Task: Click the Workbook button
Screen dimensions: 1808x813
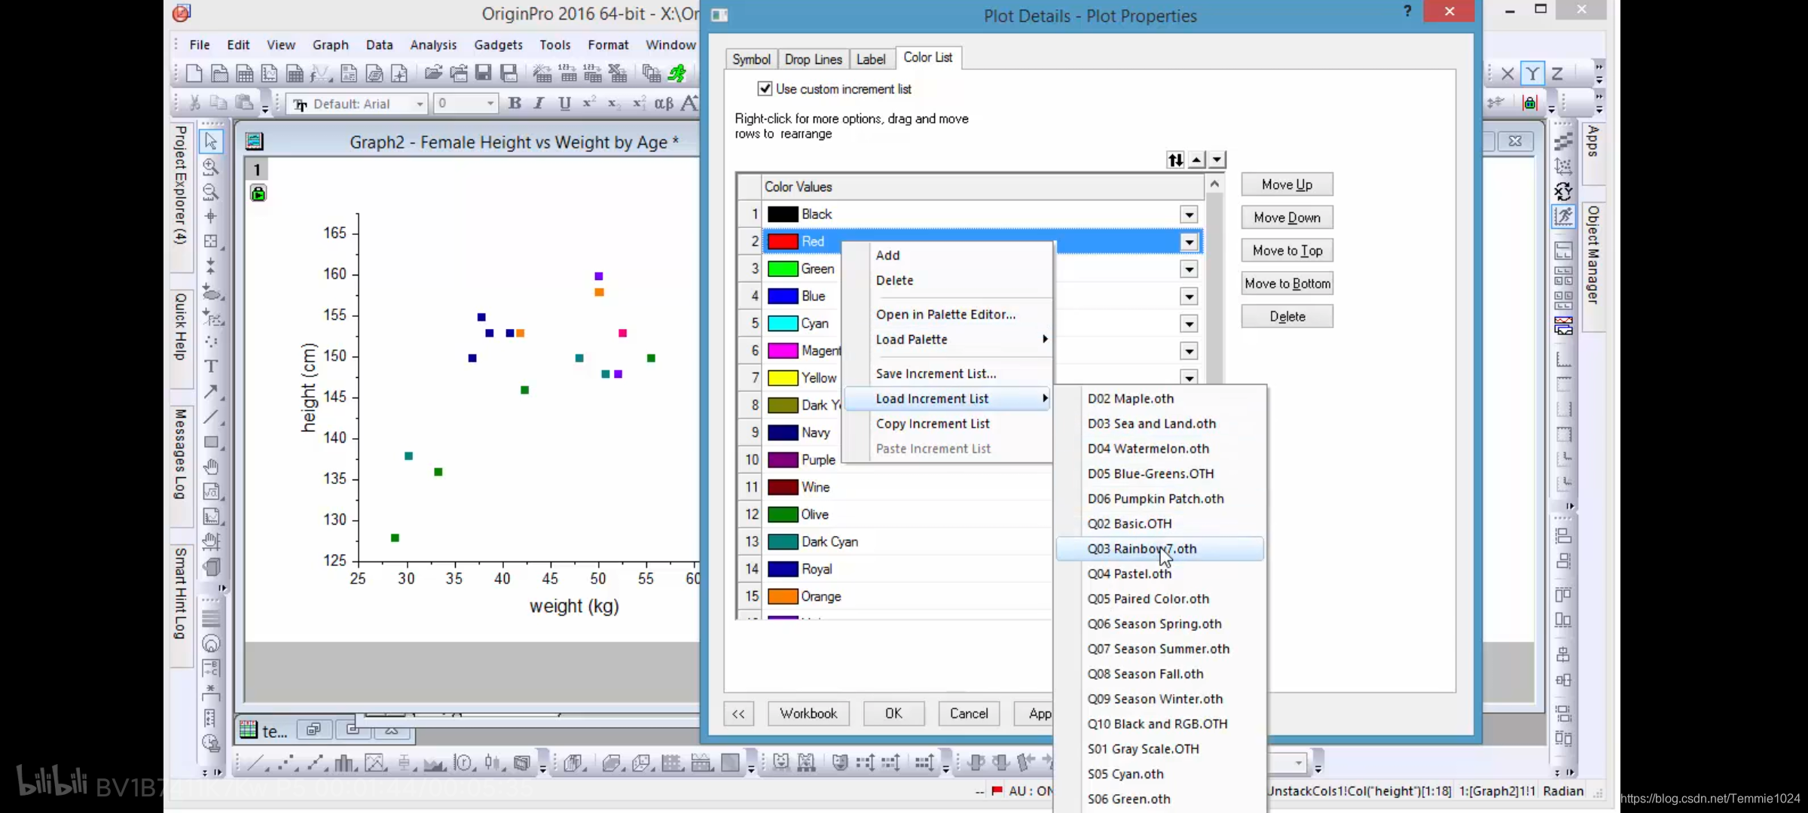Action: (x=808, y=713)
